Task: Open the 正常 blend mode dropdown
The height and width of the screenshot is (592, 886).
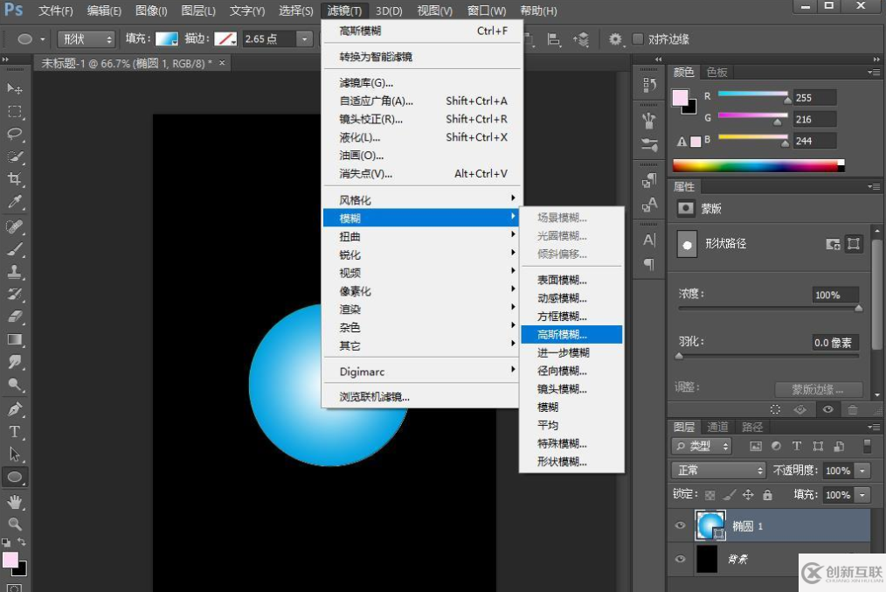Action: [x=719, y=470]
